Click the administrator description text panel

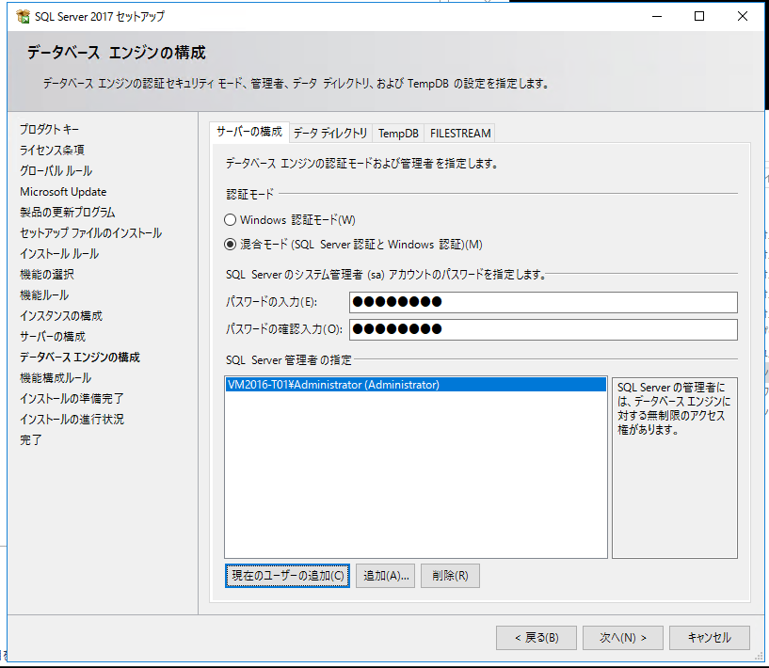point(675,468)
